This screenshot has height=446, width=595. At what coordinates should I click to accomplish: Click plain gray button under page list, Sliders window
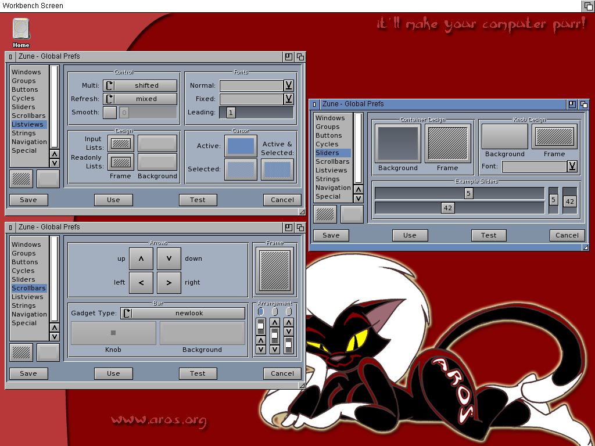pos(352,214)
